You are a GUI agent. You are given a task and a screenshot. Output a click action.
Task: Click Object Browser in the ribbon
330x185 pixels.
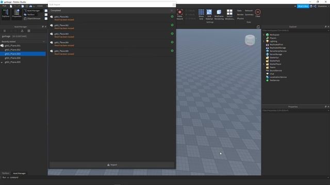32,18
